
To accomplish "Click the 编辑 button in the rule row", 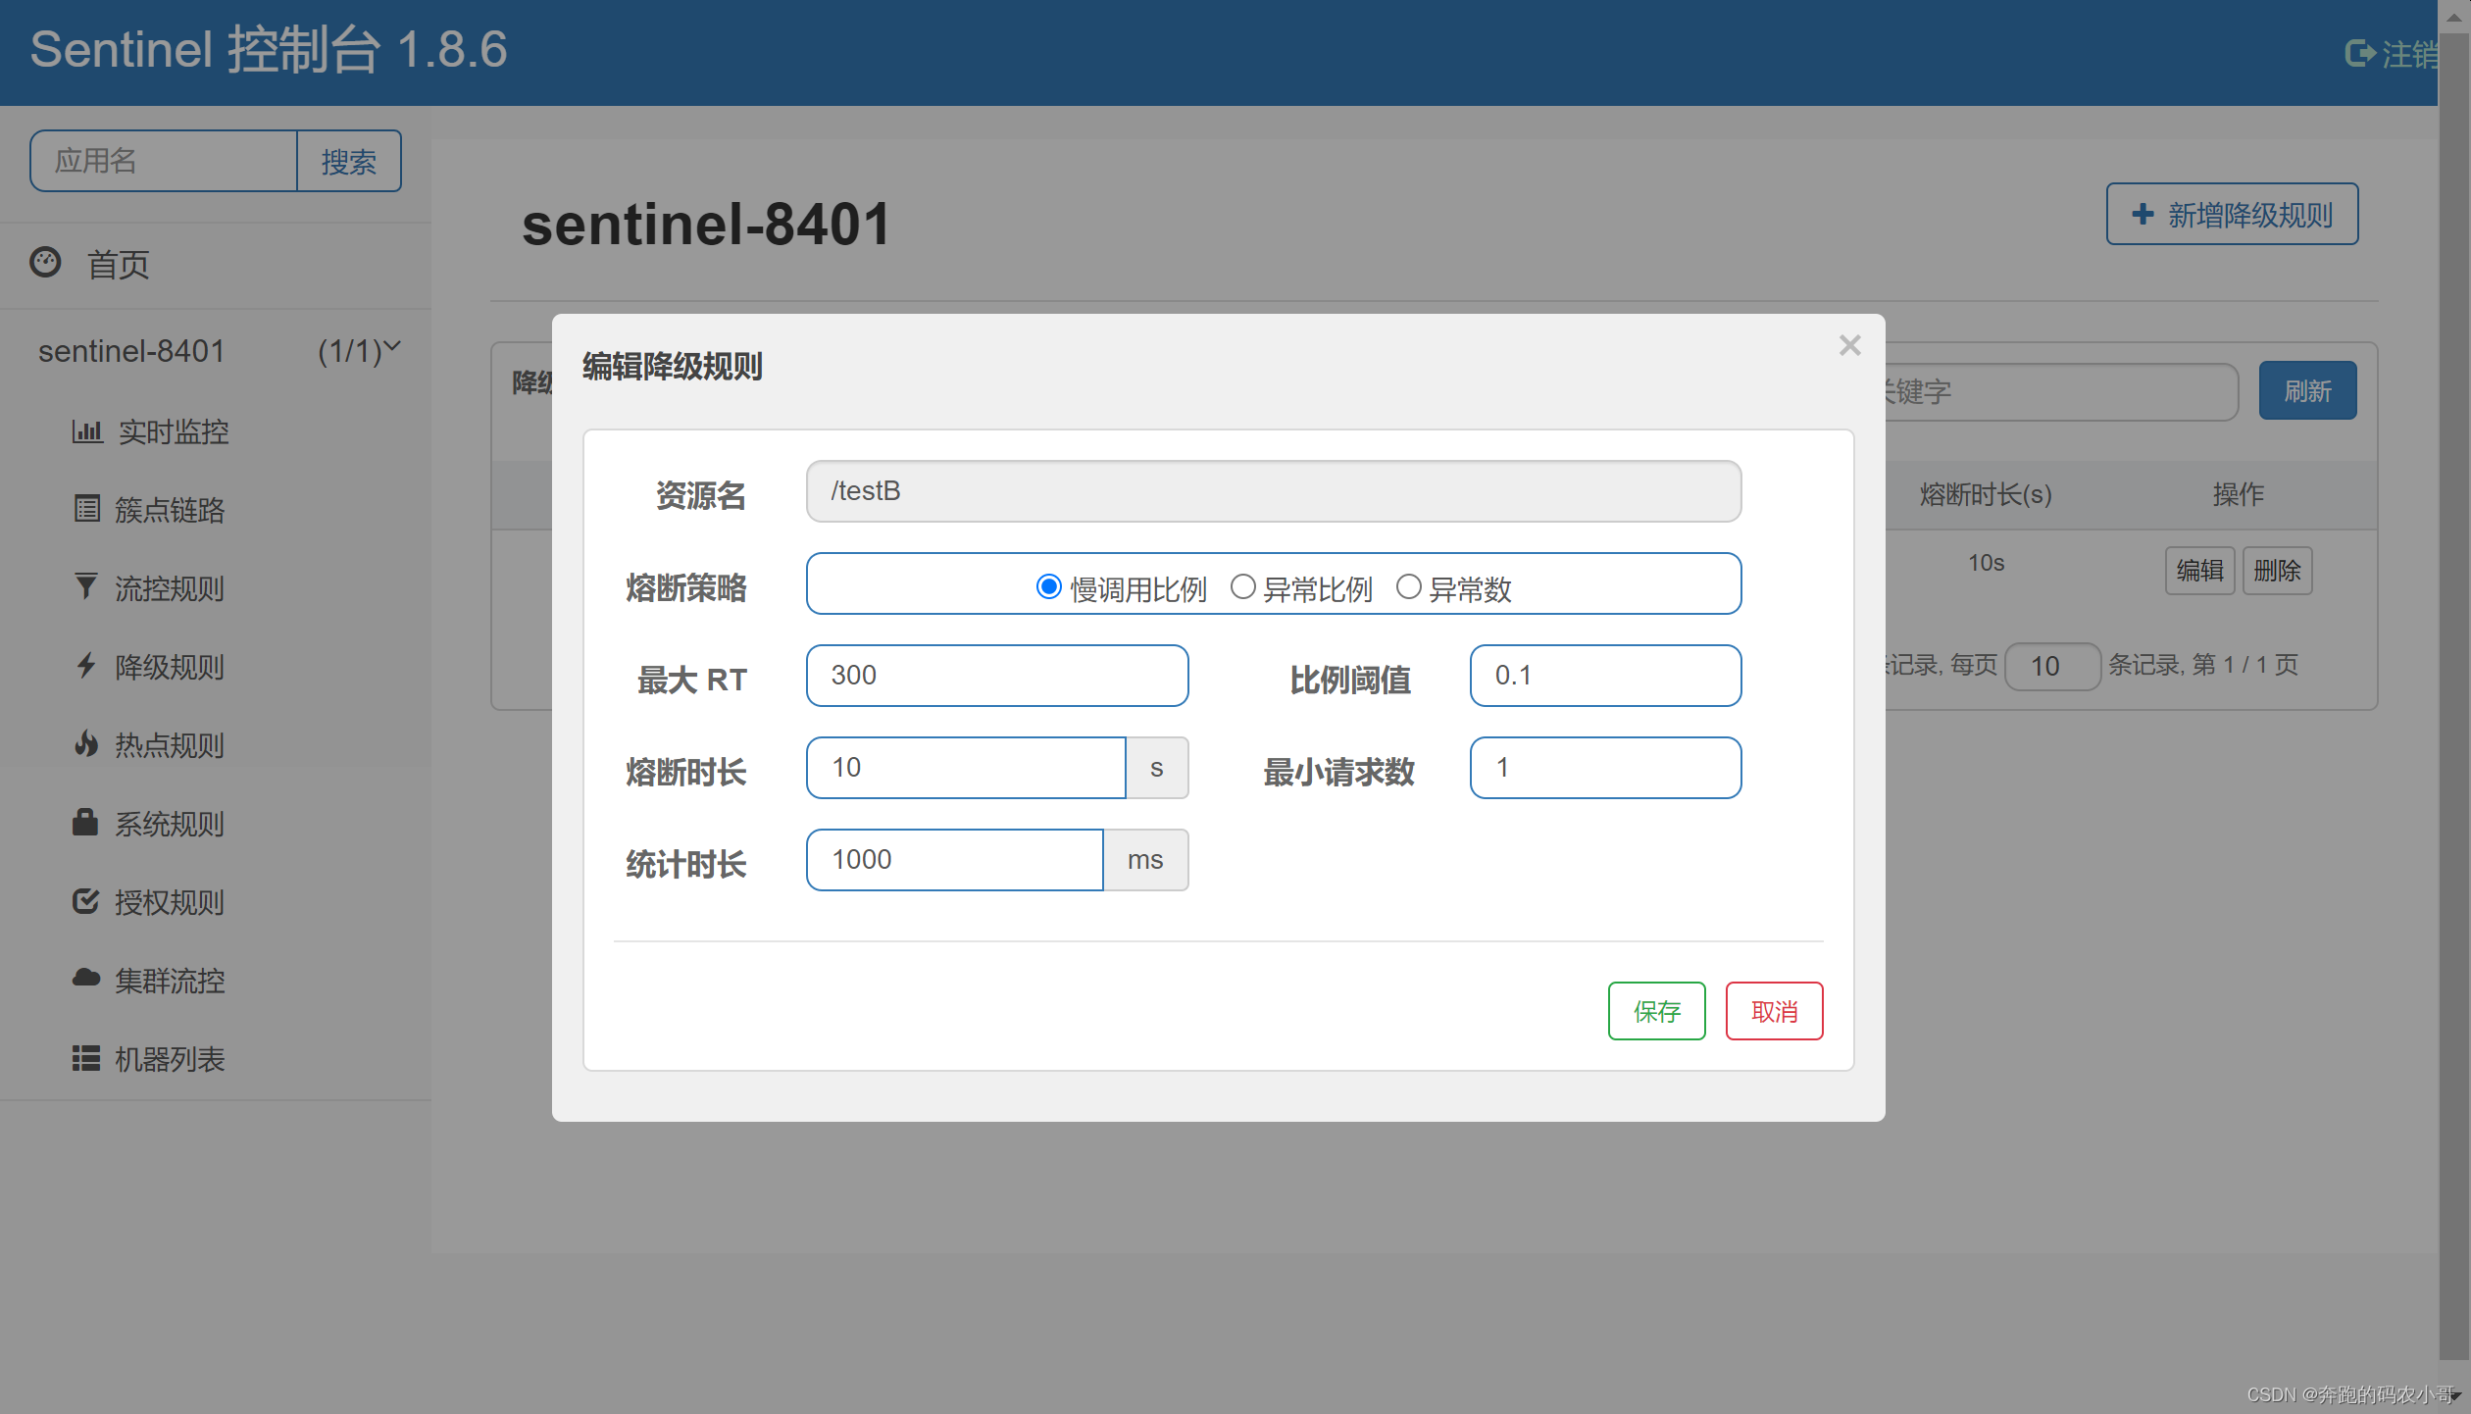I will (x=2200, y=571).
